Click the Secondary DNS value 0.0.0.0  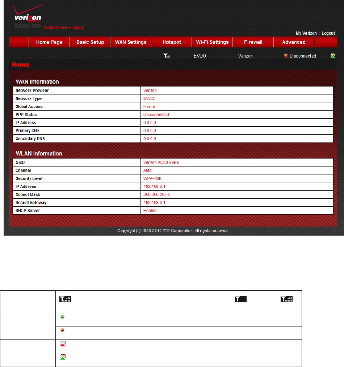point(150,139)
